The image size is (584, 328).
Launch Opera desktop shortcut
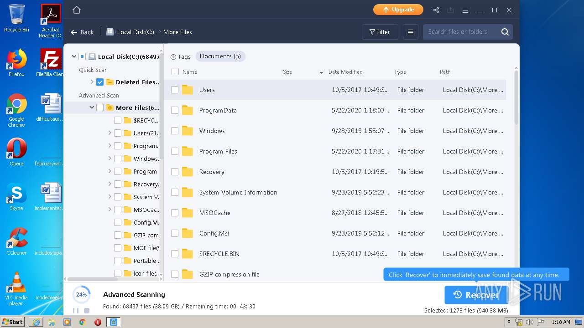(16, 152)
